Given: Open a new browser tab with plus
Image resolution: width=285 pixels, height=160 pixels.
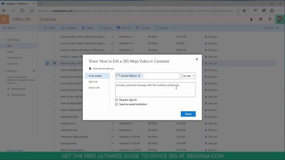Looking at the screenshot, I should click(40, 4).
